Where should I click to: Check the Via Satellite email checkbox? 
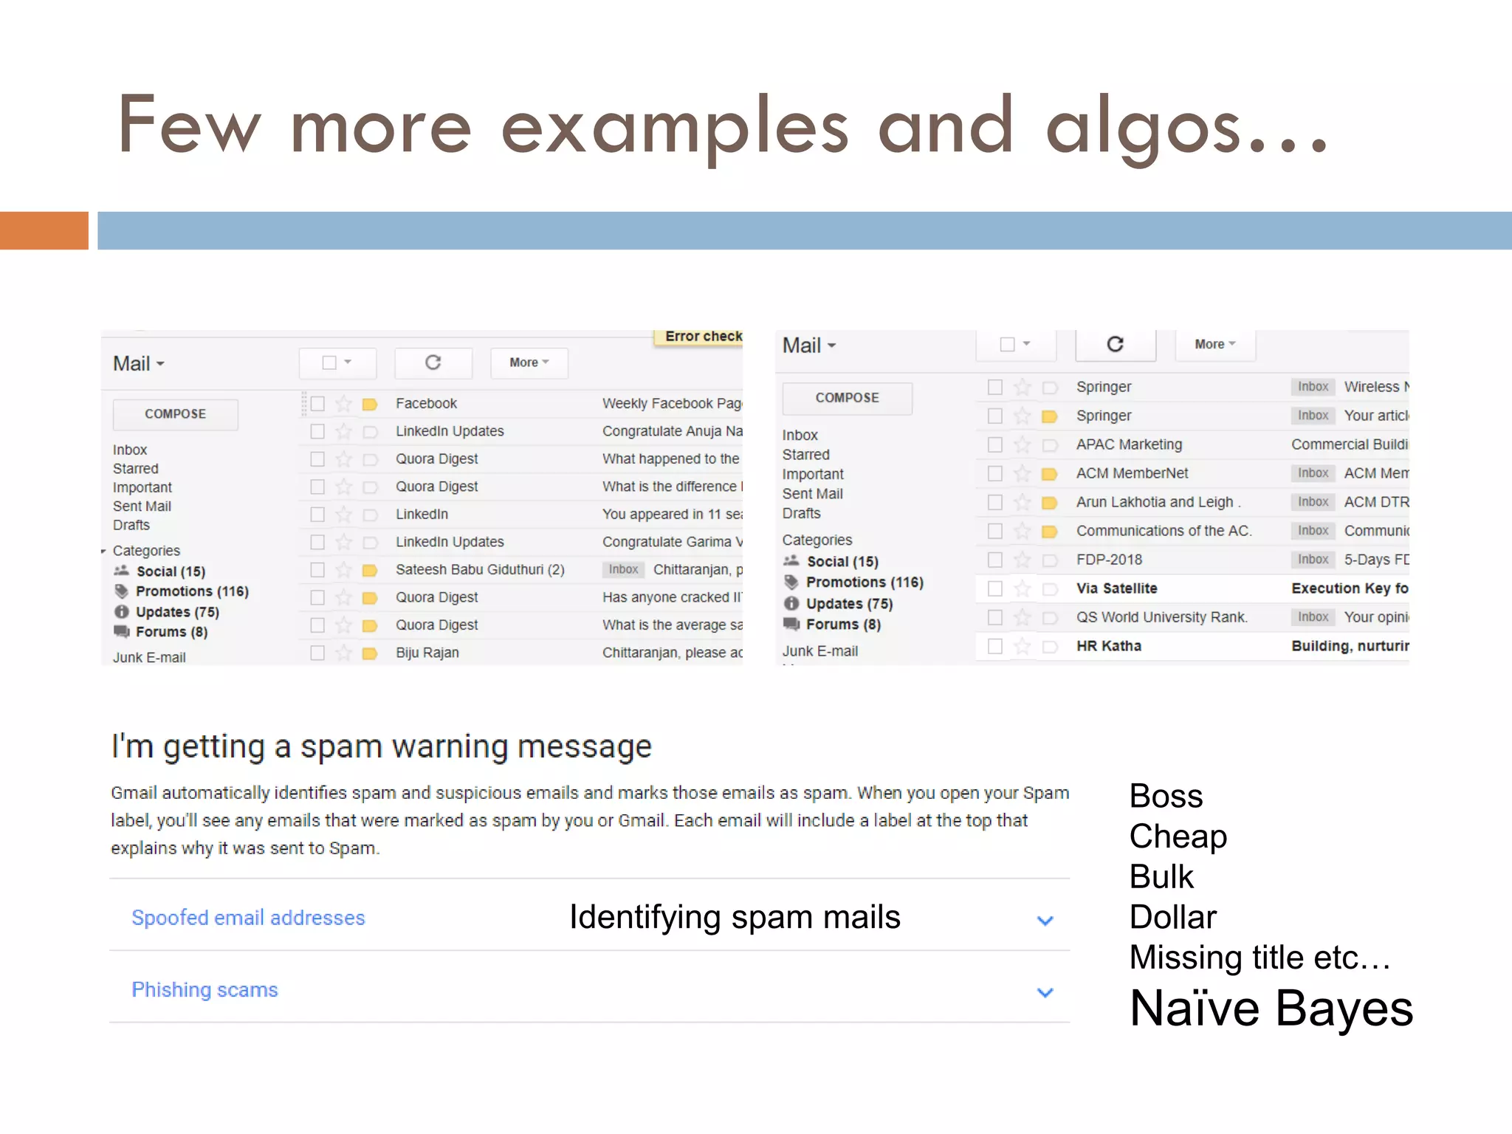point(995,588)
